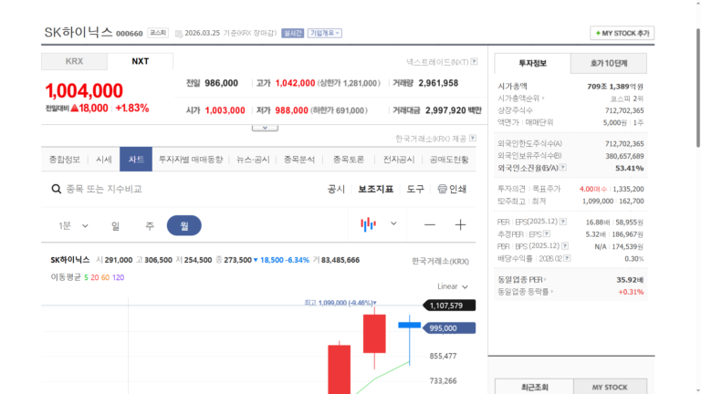Open the 보조지표 menu

375,189
